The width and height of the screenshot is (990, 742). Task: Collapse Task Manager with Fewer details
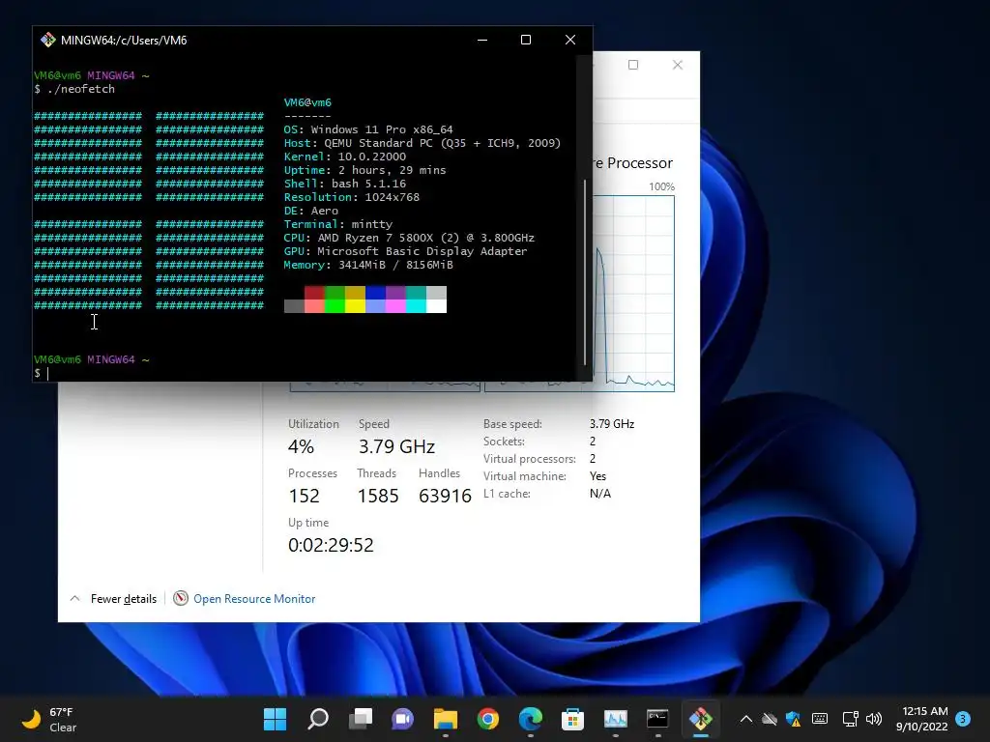pyautogui.click(x=114, y=599)
